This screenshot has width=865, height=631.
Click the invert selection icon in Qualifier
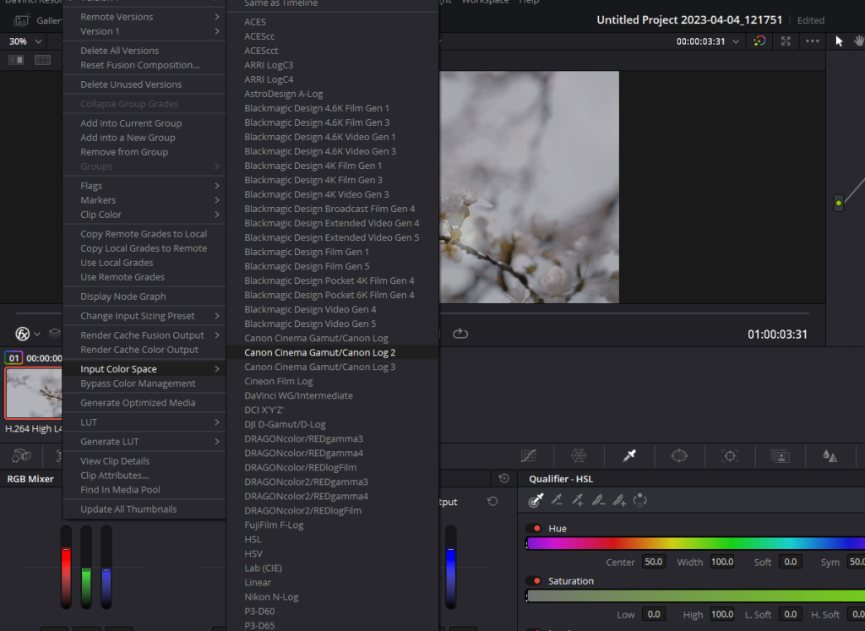[640, 500]
